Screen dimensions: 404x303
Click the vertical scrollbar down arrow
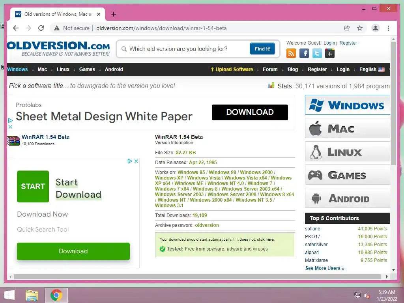393,270
